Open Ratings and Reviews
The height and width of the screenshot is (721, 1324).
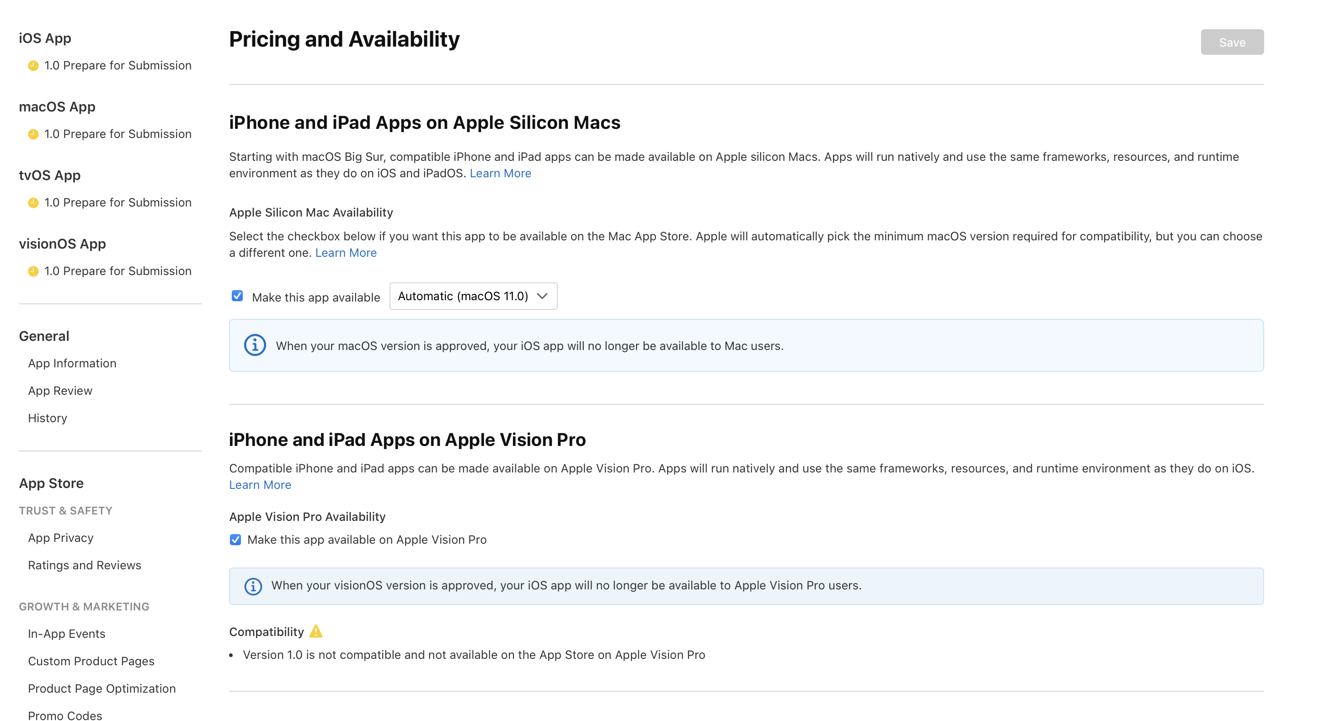pos(84,565)
